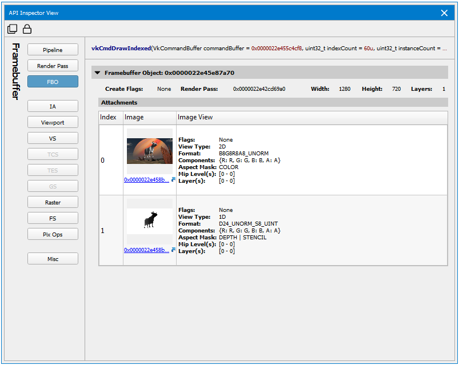This screenshot has height=365, width=459.
Task: Open the depth stencil image address link
Action: [146, 250]
